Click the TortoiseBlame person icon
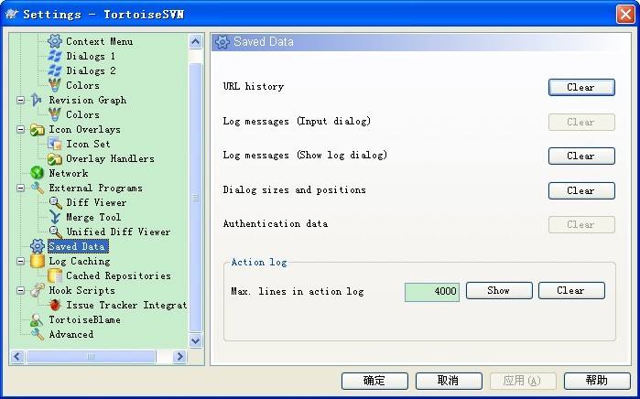This screenshot has height=399, width=640. click(x=38, y=320)
